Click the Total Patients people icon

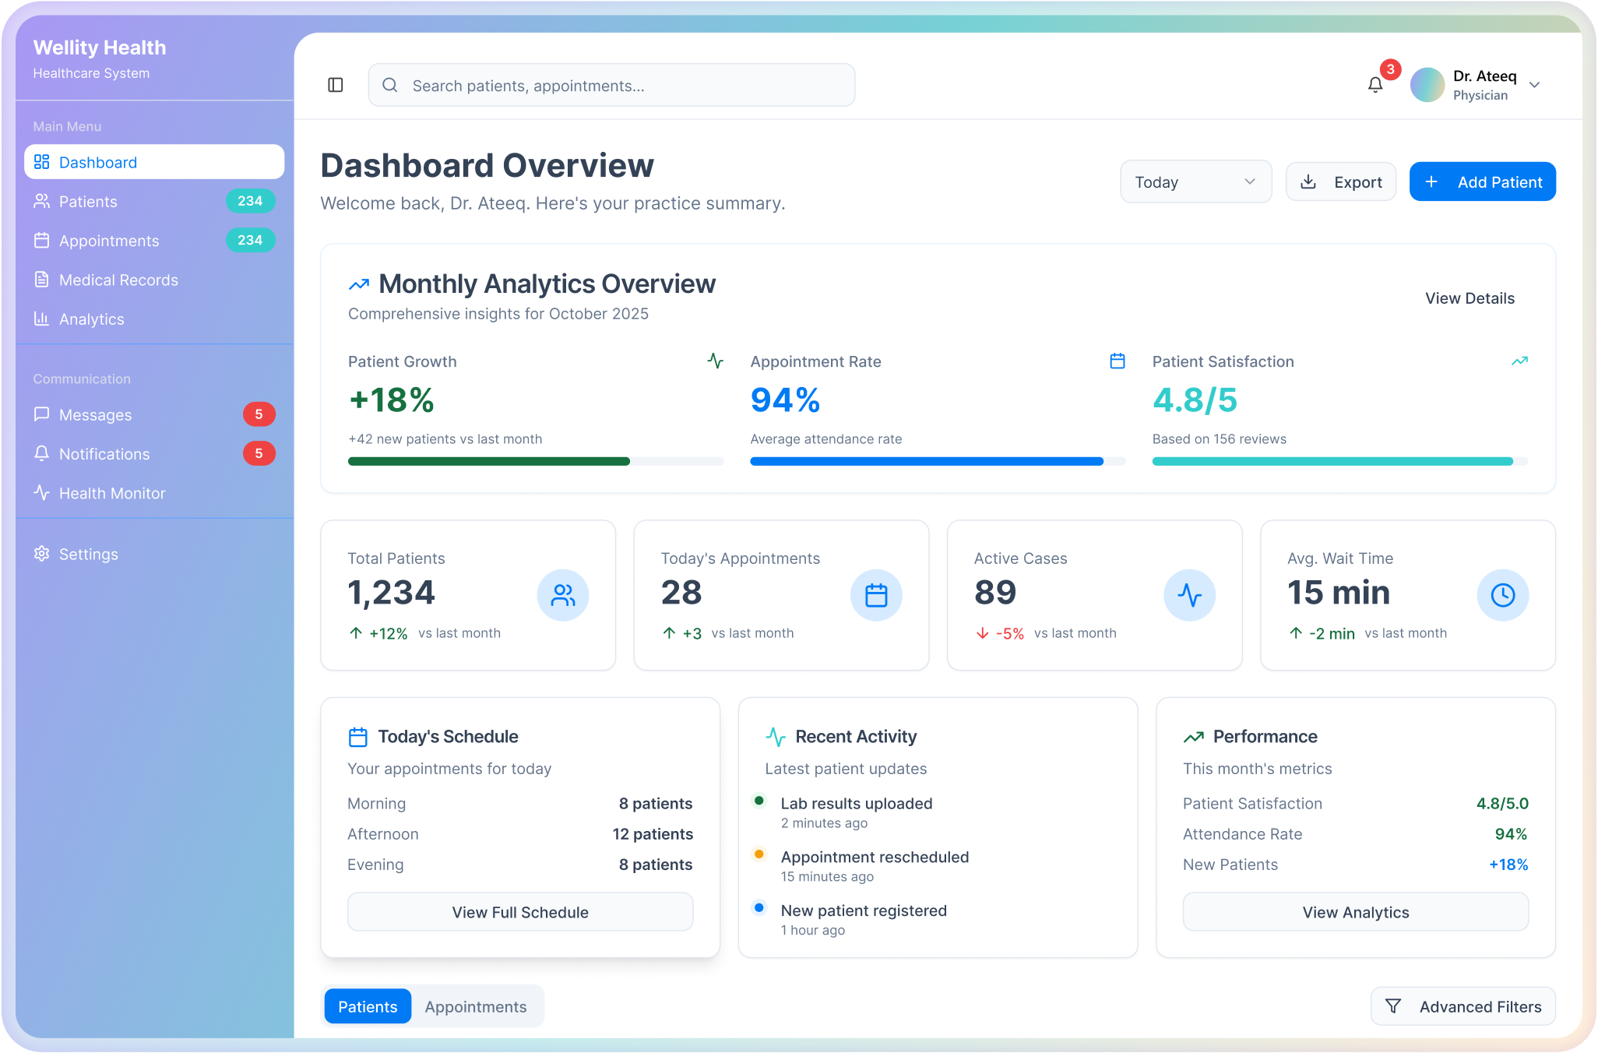pyautogui.click(x=562, y=595)
